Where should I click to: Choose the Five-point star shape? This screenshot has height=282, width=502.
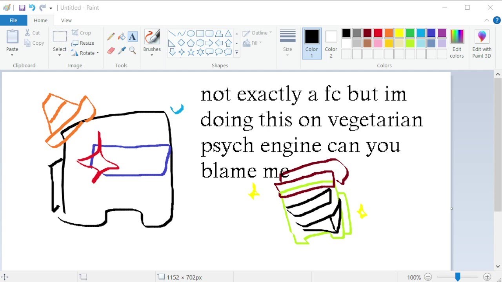tap(191, 52)
